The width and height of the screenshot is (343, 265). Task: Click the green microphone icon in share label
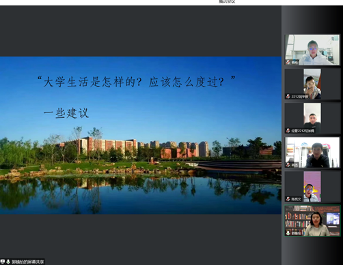click(8, 262)
